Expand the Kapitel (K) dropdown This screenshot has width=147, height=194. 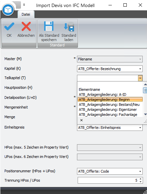tap(140, 69)
